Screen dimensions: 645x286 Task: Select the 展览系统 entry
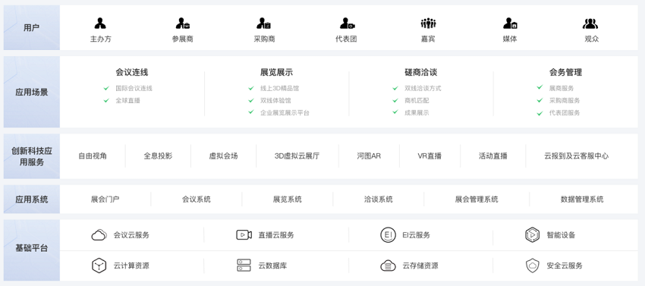(287, 200)
